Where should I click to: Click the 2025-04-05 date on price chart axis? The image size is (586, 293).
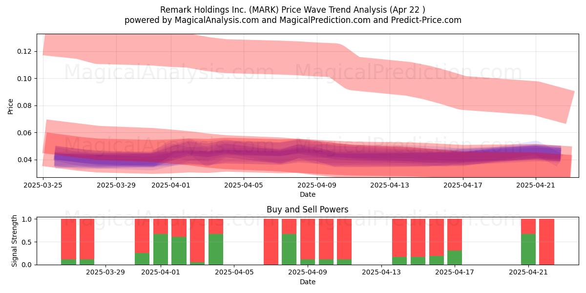[244, 185]
